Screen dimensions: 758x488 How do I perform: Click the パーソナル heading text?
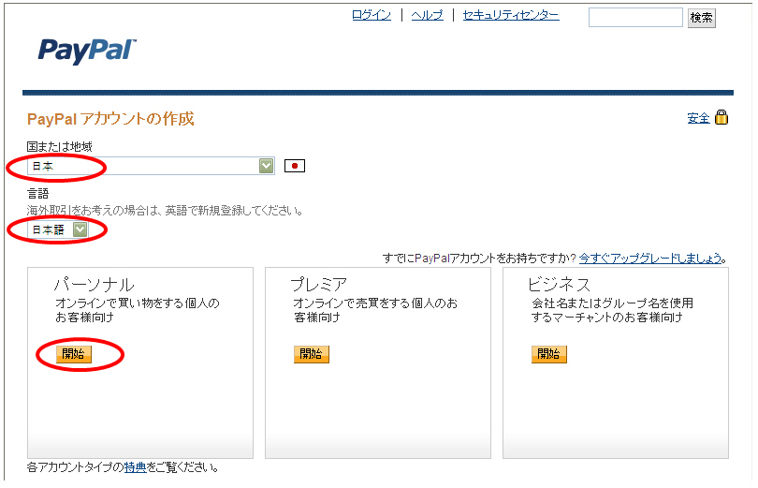[95, 285]
